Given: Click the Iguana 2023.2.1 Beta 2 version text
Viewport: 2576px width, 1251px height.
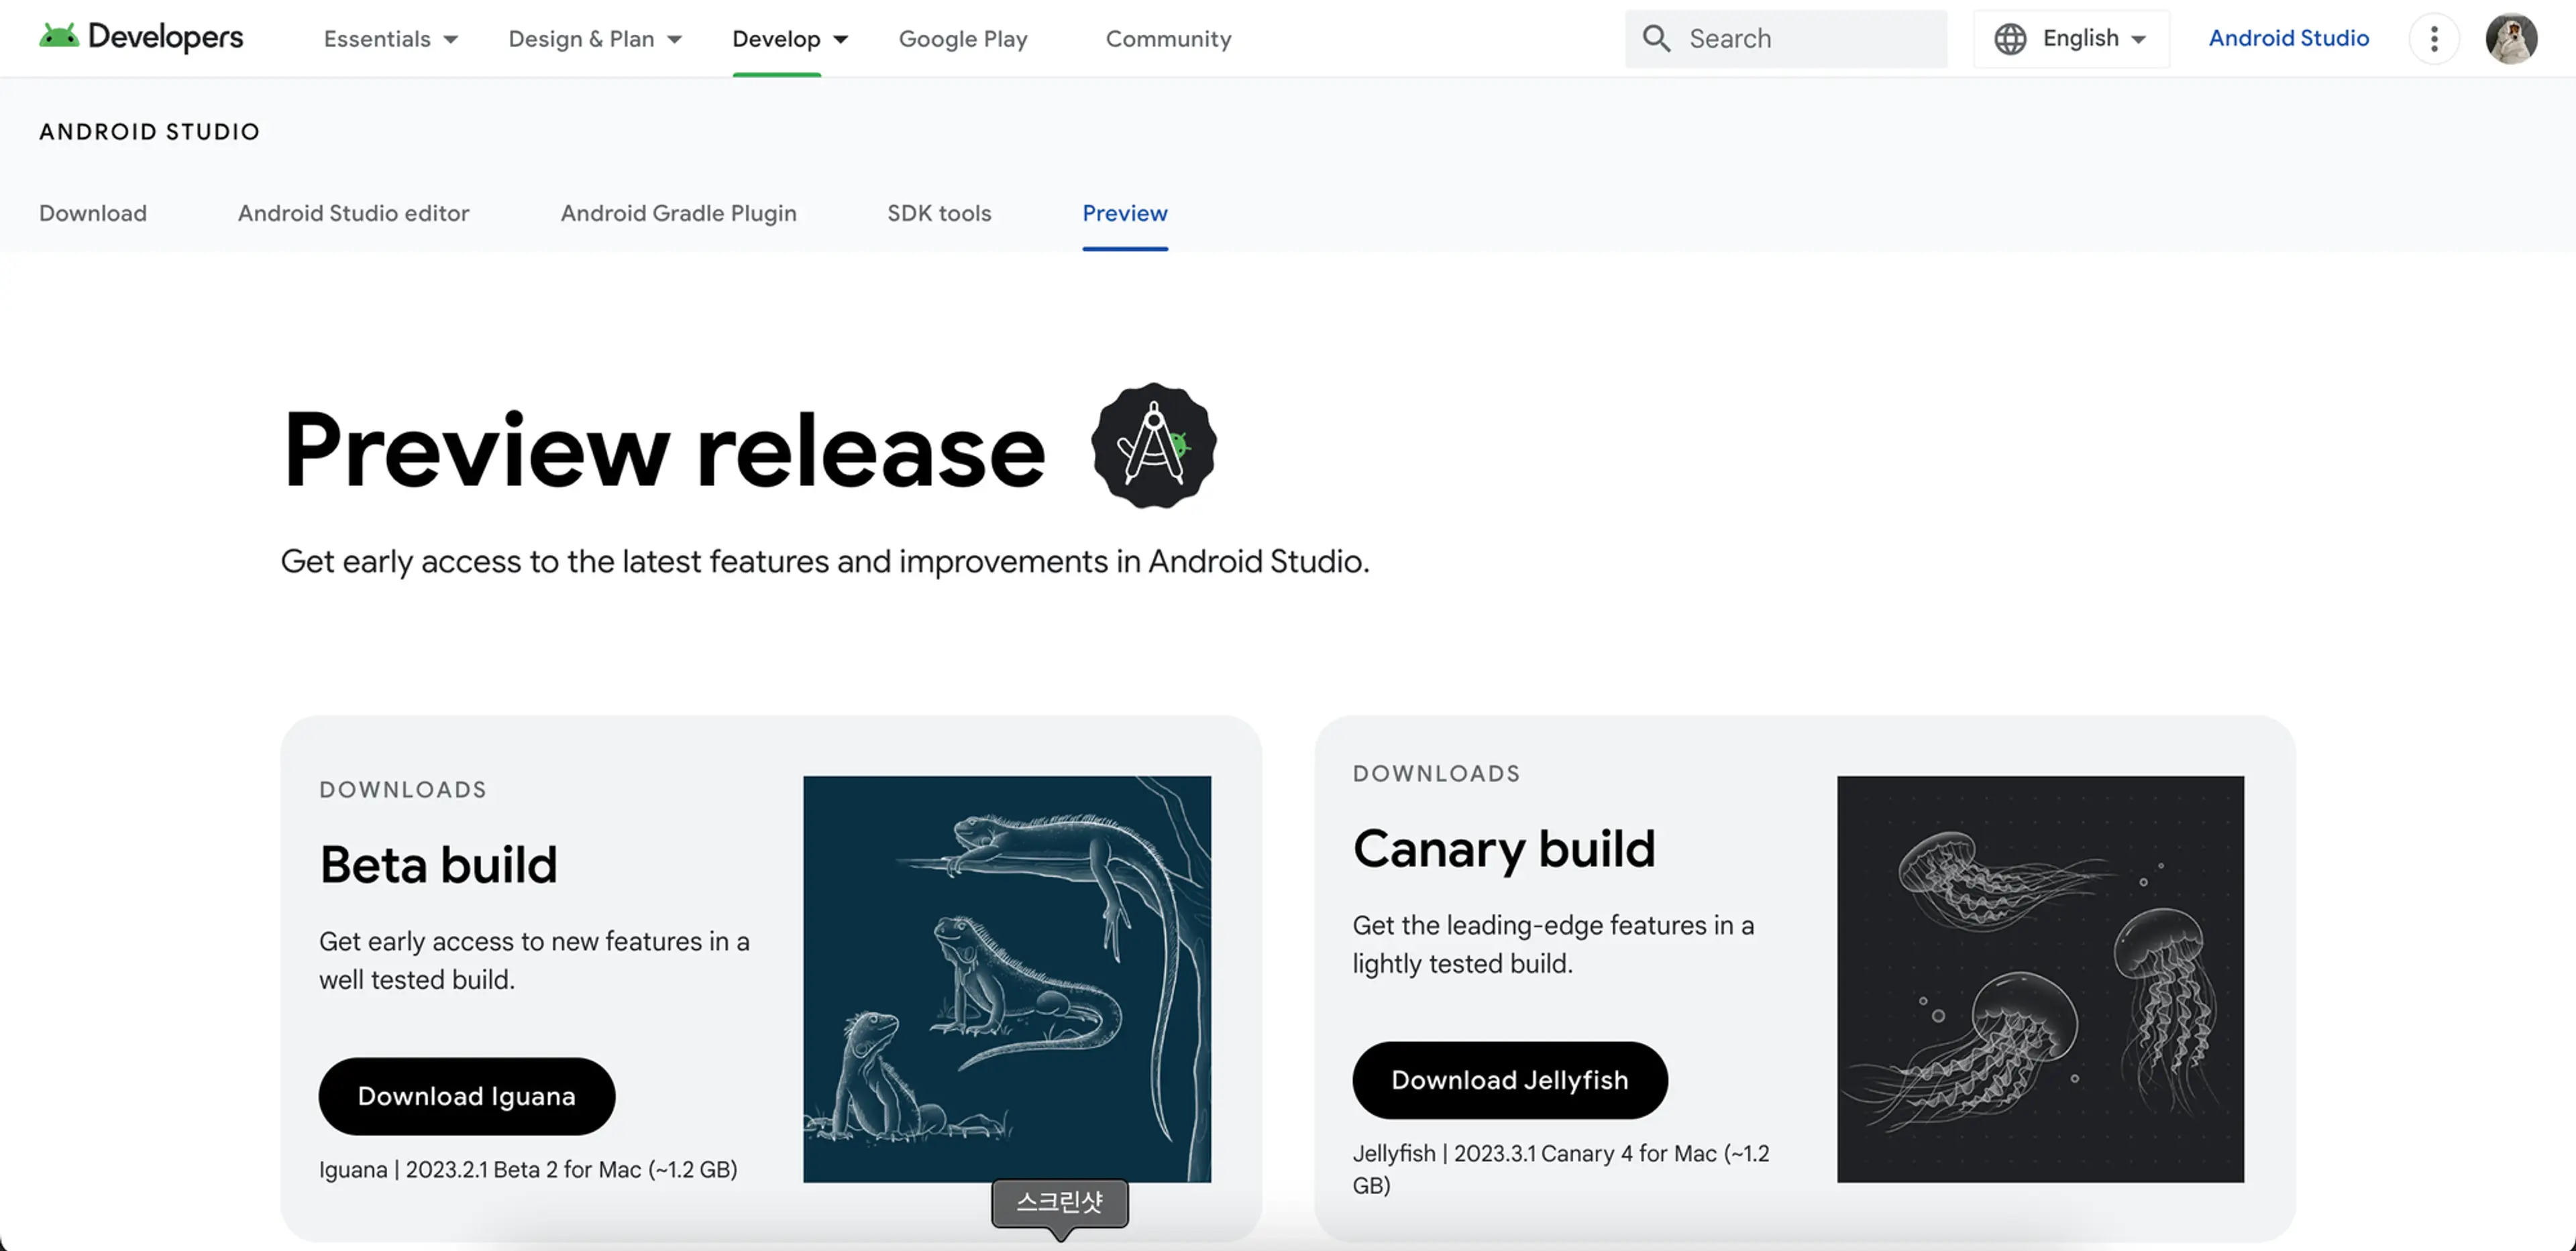Looking at the screenshot, I should click(528, 1169).
